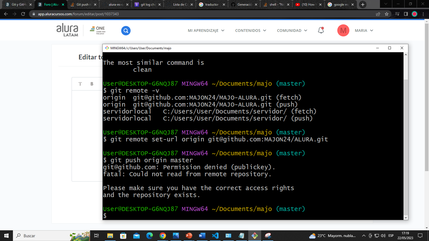Switch to the YouTube '(10) How' tab

coord(308,5)
